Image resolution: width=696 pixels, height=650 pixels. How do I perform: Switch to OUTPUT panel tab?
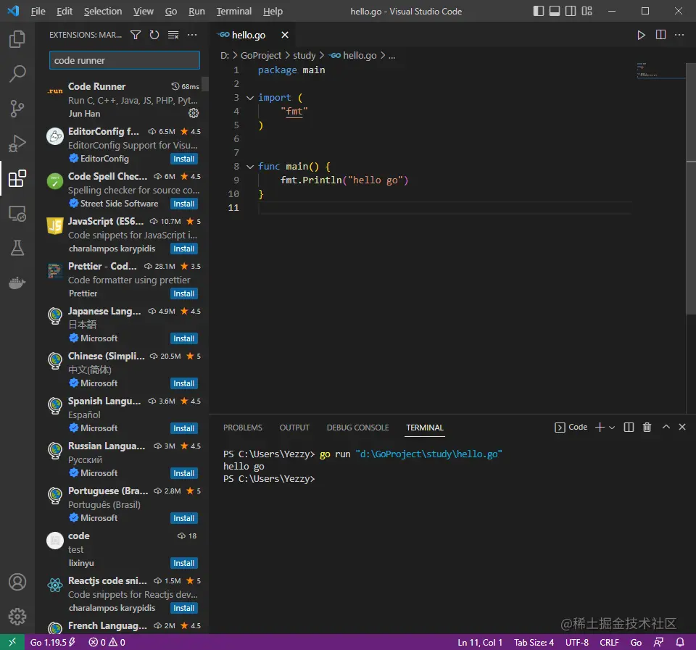point(294,428)
